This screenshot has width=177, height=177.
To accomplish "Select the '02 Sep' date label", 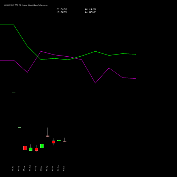I will (47, 169).
